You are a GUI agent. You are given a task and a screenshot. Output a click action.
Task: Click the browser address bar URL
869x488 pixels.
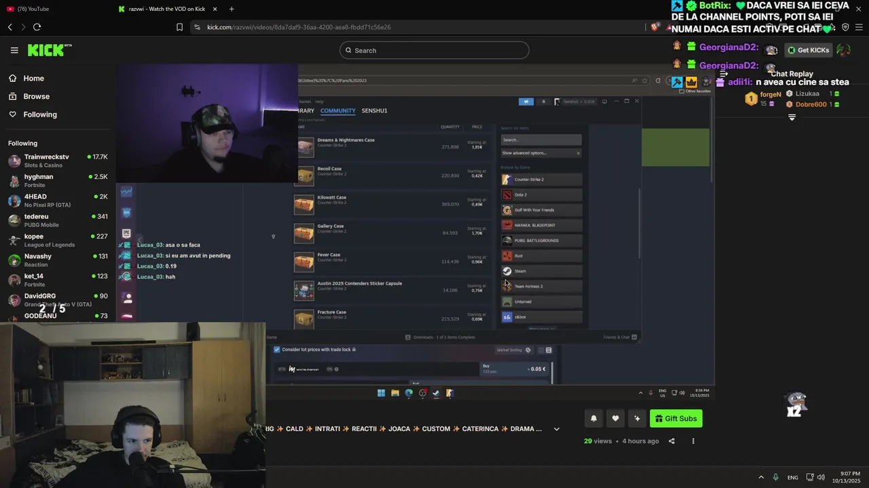pyautogui.click(x=299, y=27)
